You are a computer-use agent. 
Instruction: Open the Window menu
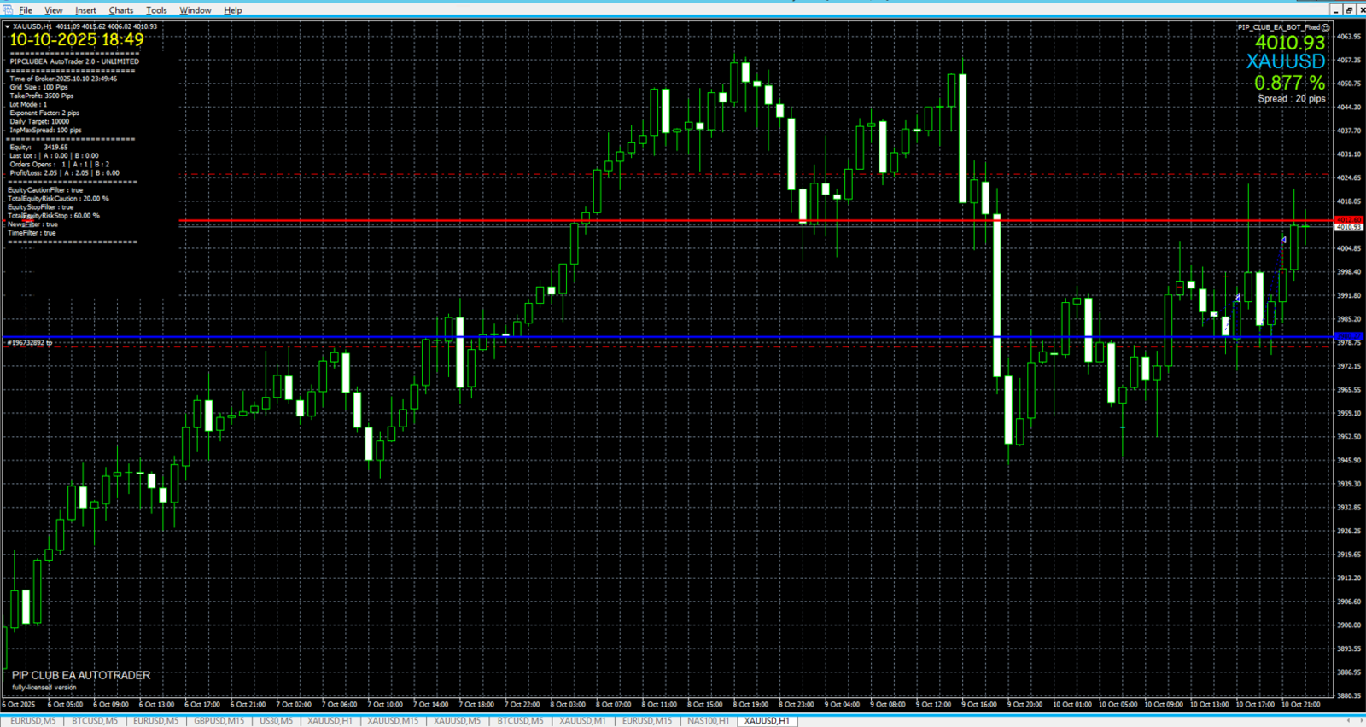(195, 10)
